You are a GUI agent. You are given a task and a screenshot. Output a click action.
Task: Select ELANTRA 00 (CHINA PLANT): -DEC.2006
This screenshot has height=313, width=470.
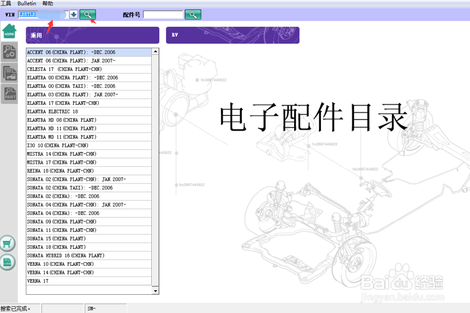coord(89,77)
